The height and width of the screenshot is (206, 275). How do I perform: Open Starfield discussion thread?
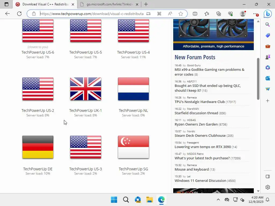(x=196, y=113)
